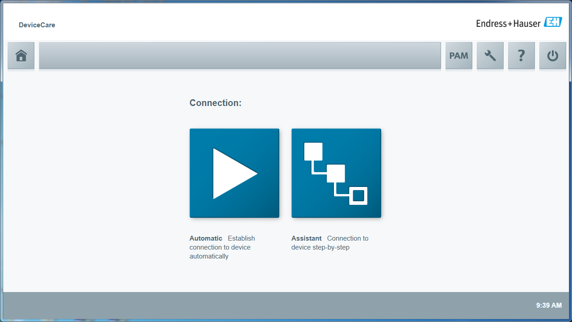Viewport: 572px width, 322px height.
Task: Open the PAM button
Action: tap(458, 55)
